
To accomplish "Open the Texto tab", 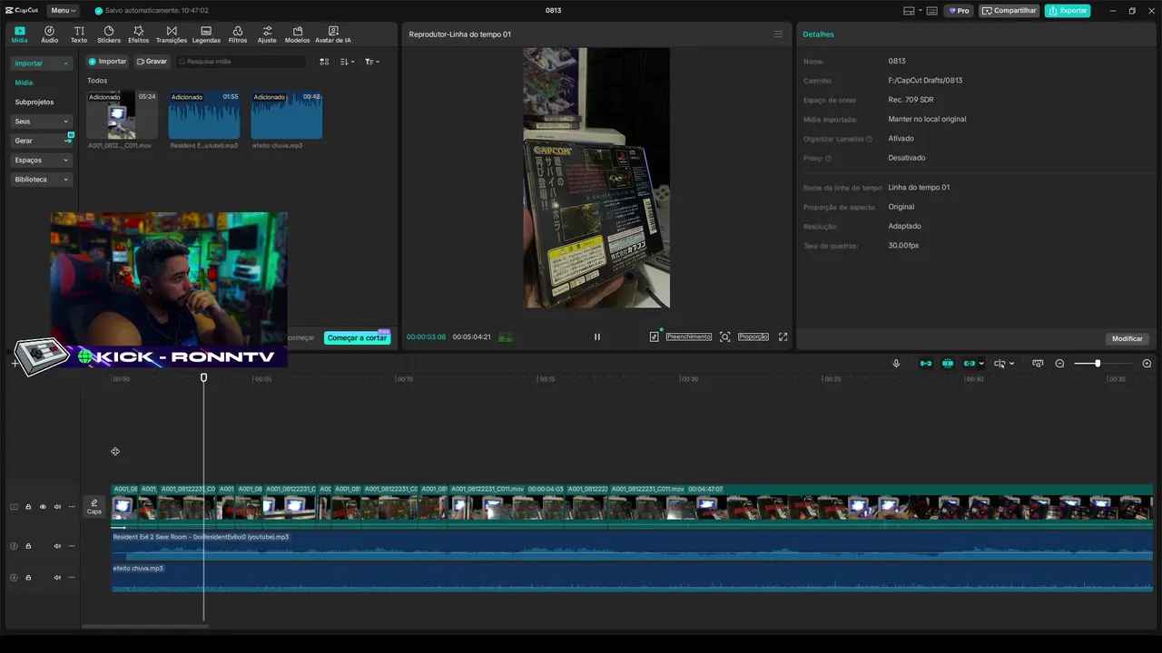I will pyautogui.click(x=79, y=34).
